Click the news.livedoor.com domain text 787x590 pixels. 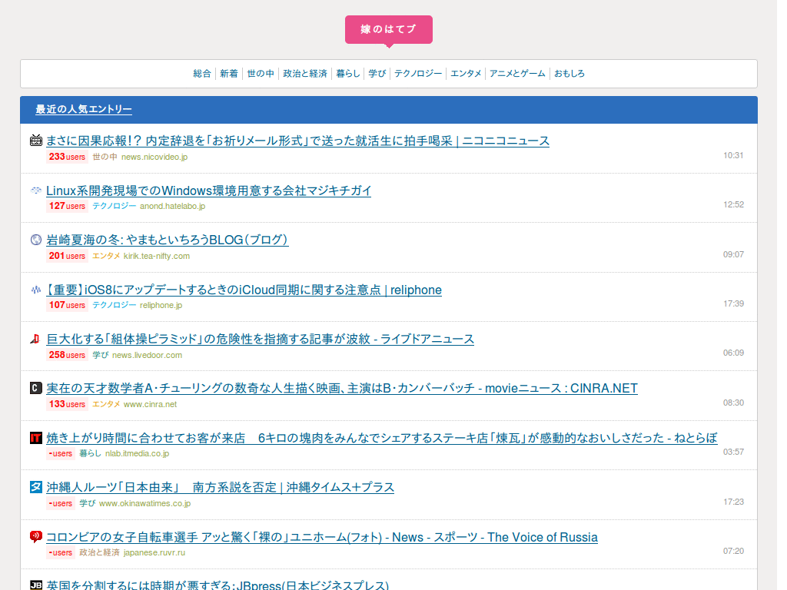tap(147, 355)
